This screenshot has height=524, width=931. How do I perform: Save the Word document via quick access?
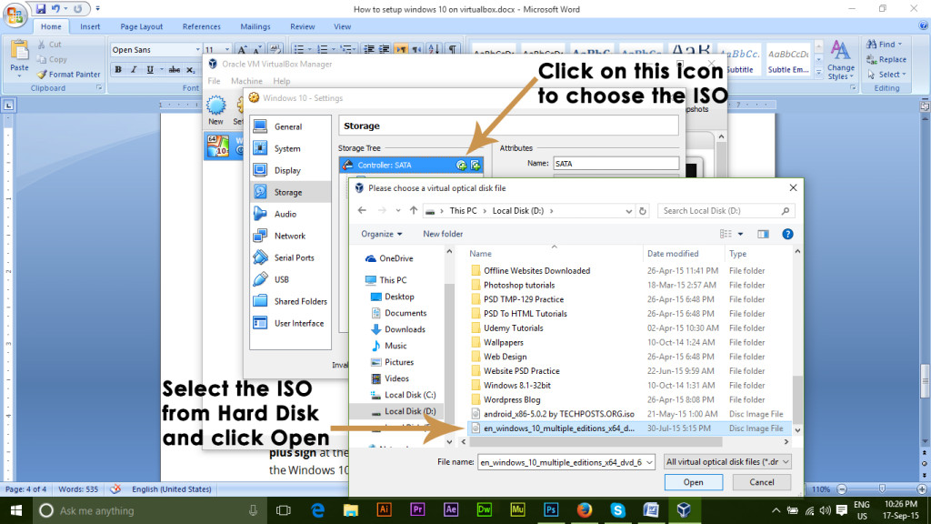click(x=40, y=9)
